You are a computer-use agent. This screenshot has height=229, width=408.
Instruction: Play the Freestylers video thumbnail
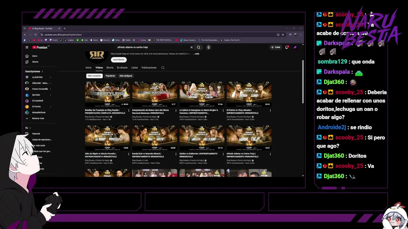tap(107, 94)
